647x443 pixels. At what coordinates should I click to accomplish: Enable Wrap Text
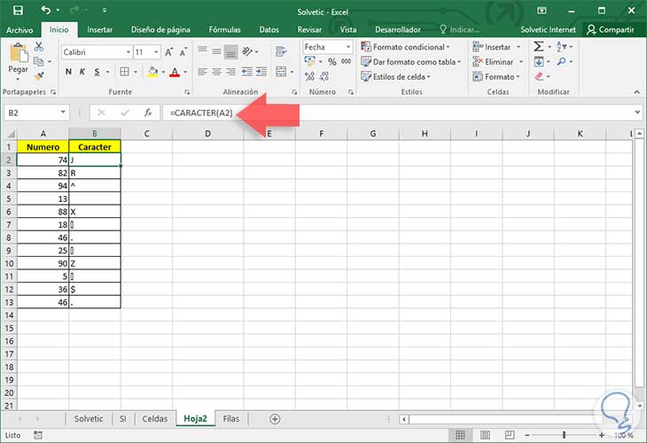pyautogui.click(x=281, y=51)
